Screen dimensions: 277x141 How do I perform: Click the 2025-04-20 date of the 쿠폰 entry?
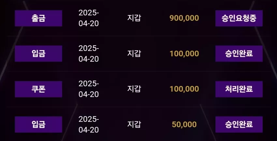coord(89,89)
